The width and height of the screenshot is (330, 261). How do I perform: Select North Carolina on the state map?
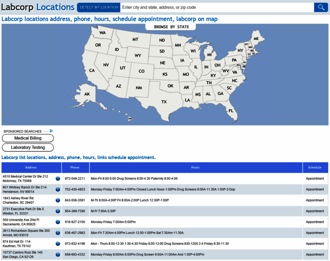pyautogui.click(x=234, y=80)
